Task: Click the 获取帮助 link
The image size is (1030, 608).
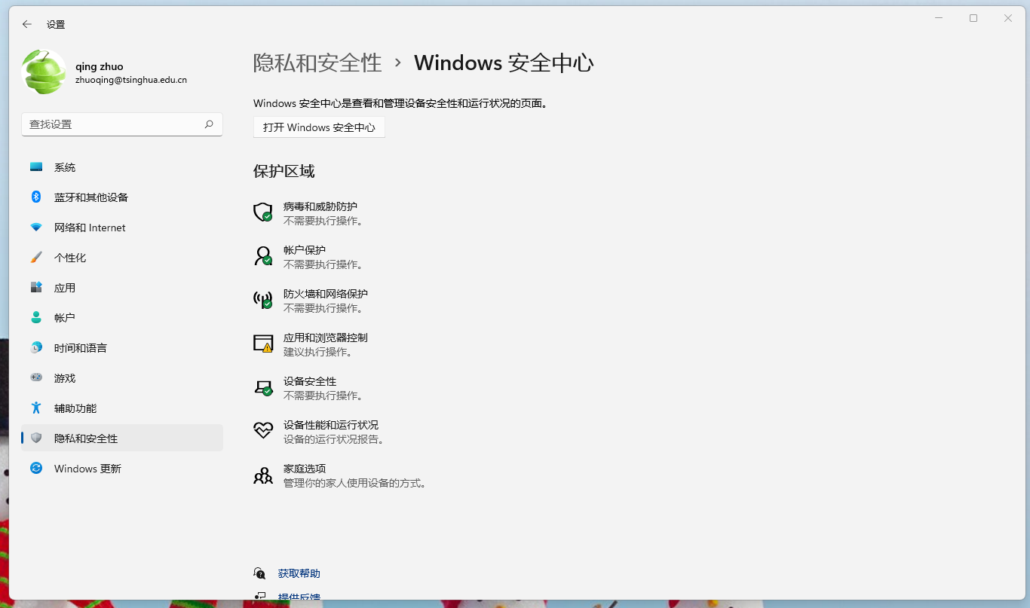Action: click(299, 573)
